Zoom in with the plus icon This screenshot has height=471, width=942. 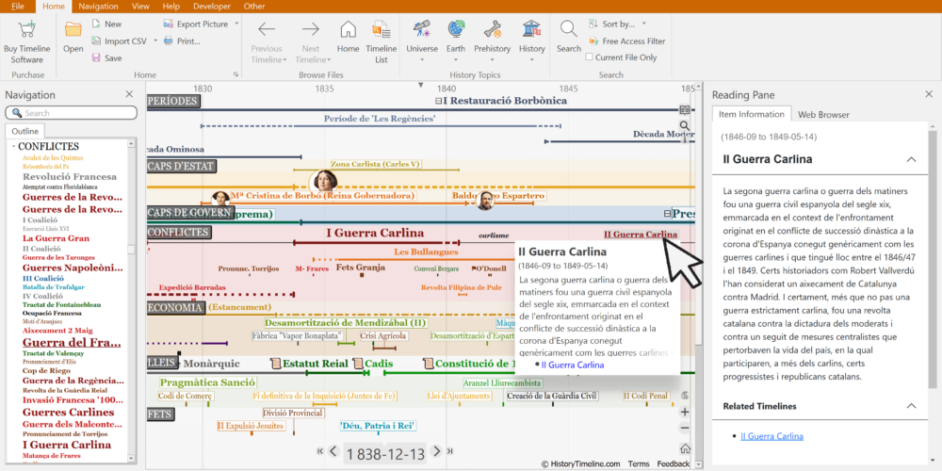click(x=684, y=413)
